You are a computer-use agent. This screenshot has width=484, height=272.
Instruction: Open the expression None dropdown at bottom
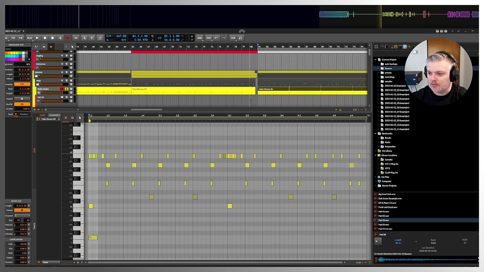(50, 262)
